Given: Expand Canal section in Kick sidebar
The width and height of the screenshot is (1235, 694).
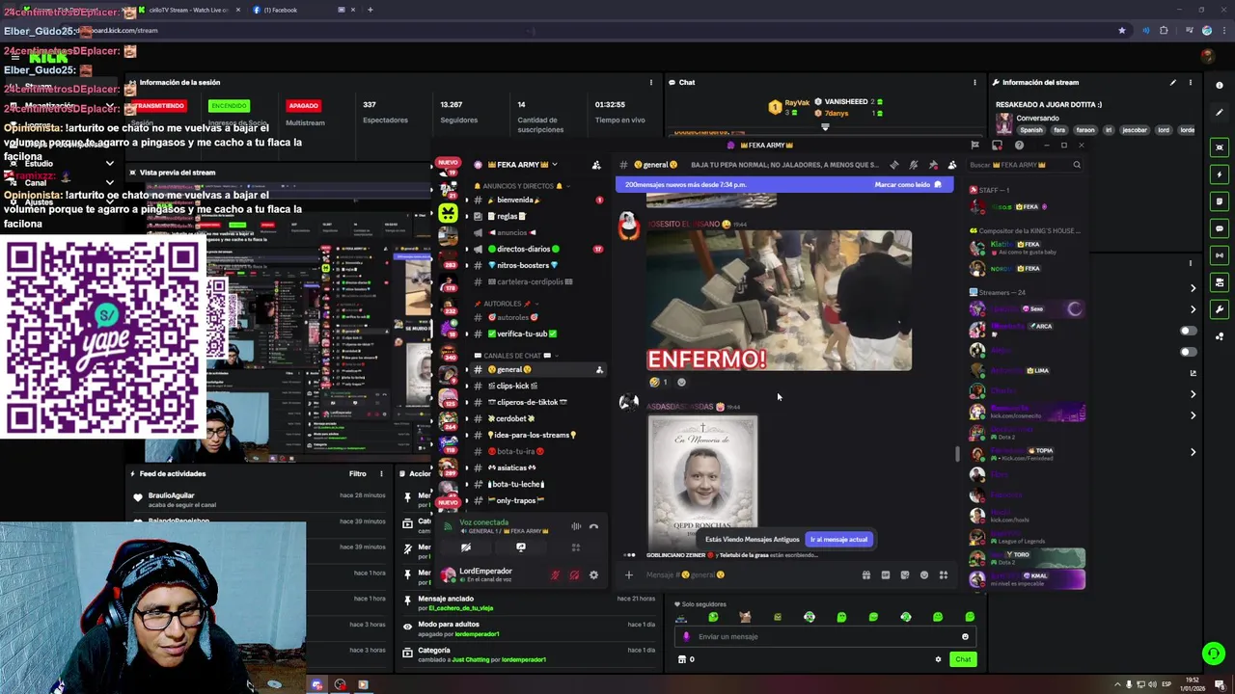Looking at the screenshot, I should point(110,182).
